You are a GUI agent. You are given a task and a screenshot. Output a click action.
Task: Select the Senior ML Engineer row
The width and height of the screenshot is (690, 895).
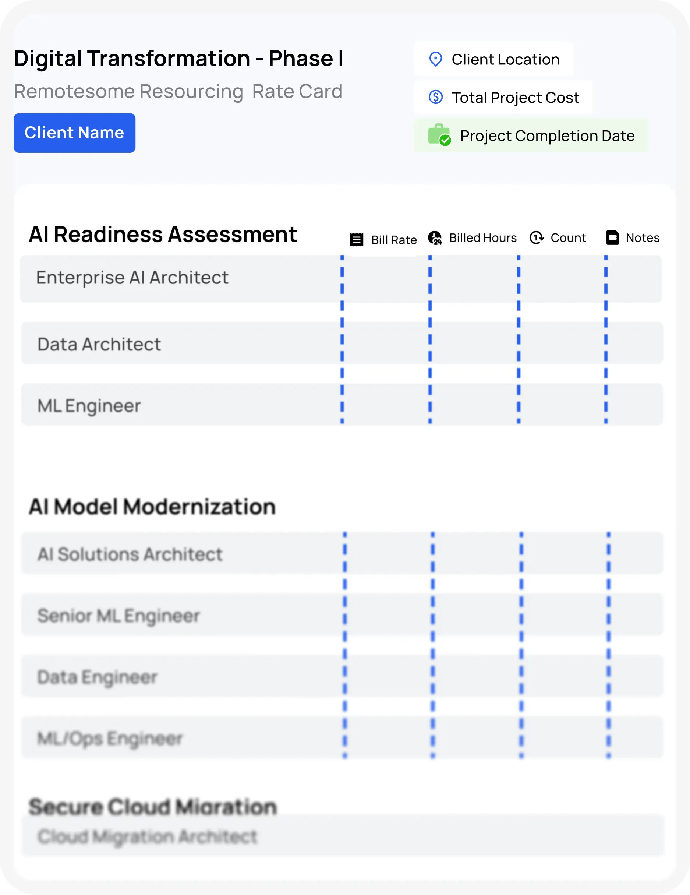[342, 615]
